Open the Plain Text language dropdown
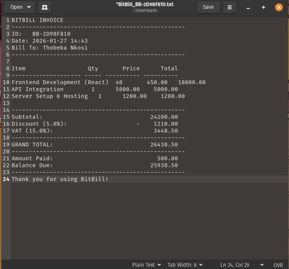289x269 pixels. [146, 265]
